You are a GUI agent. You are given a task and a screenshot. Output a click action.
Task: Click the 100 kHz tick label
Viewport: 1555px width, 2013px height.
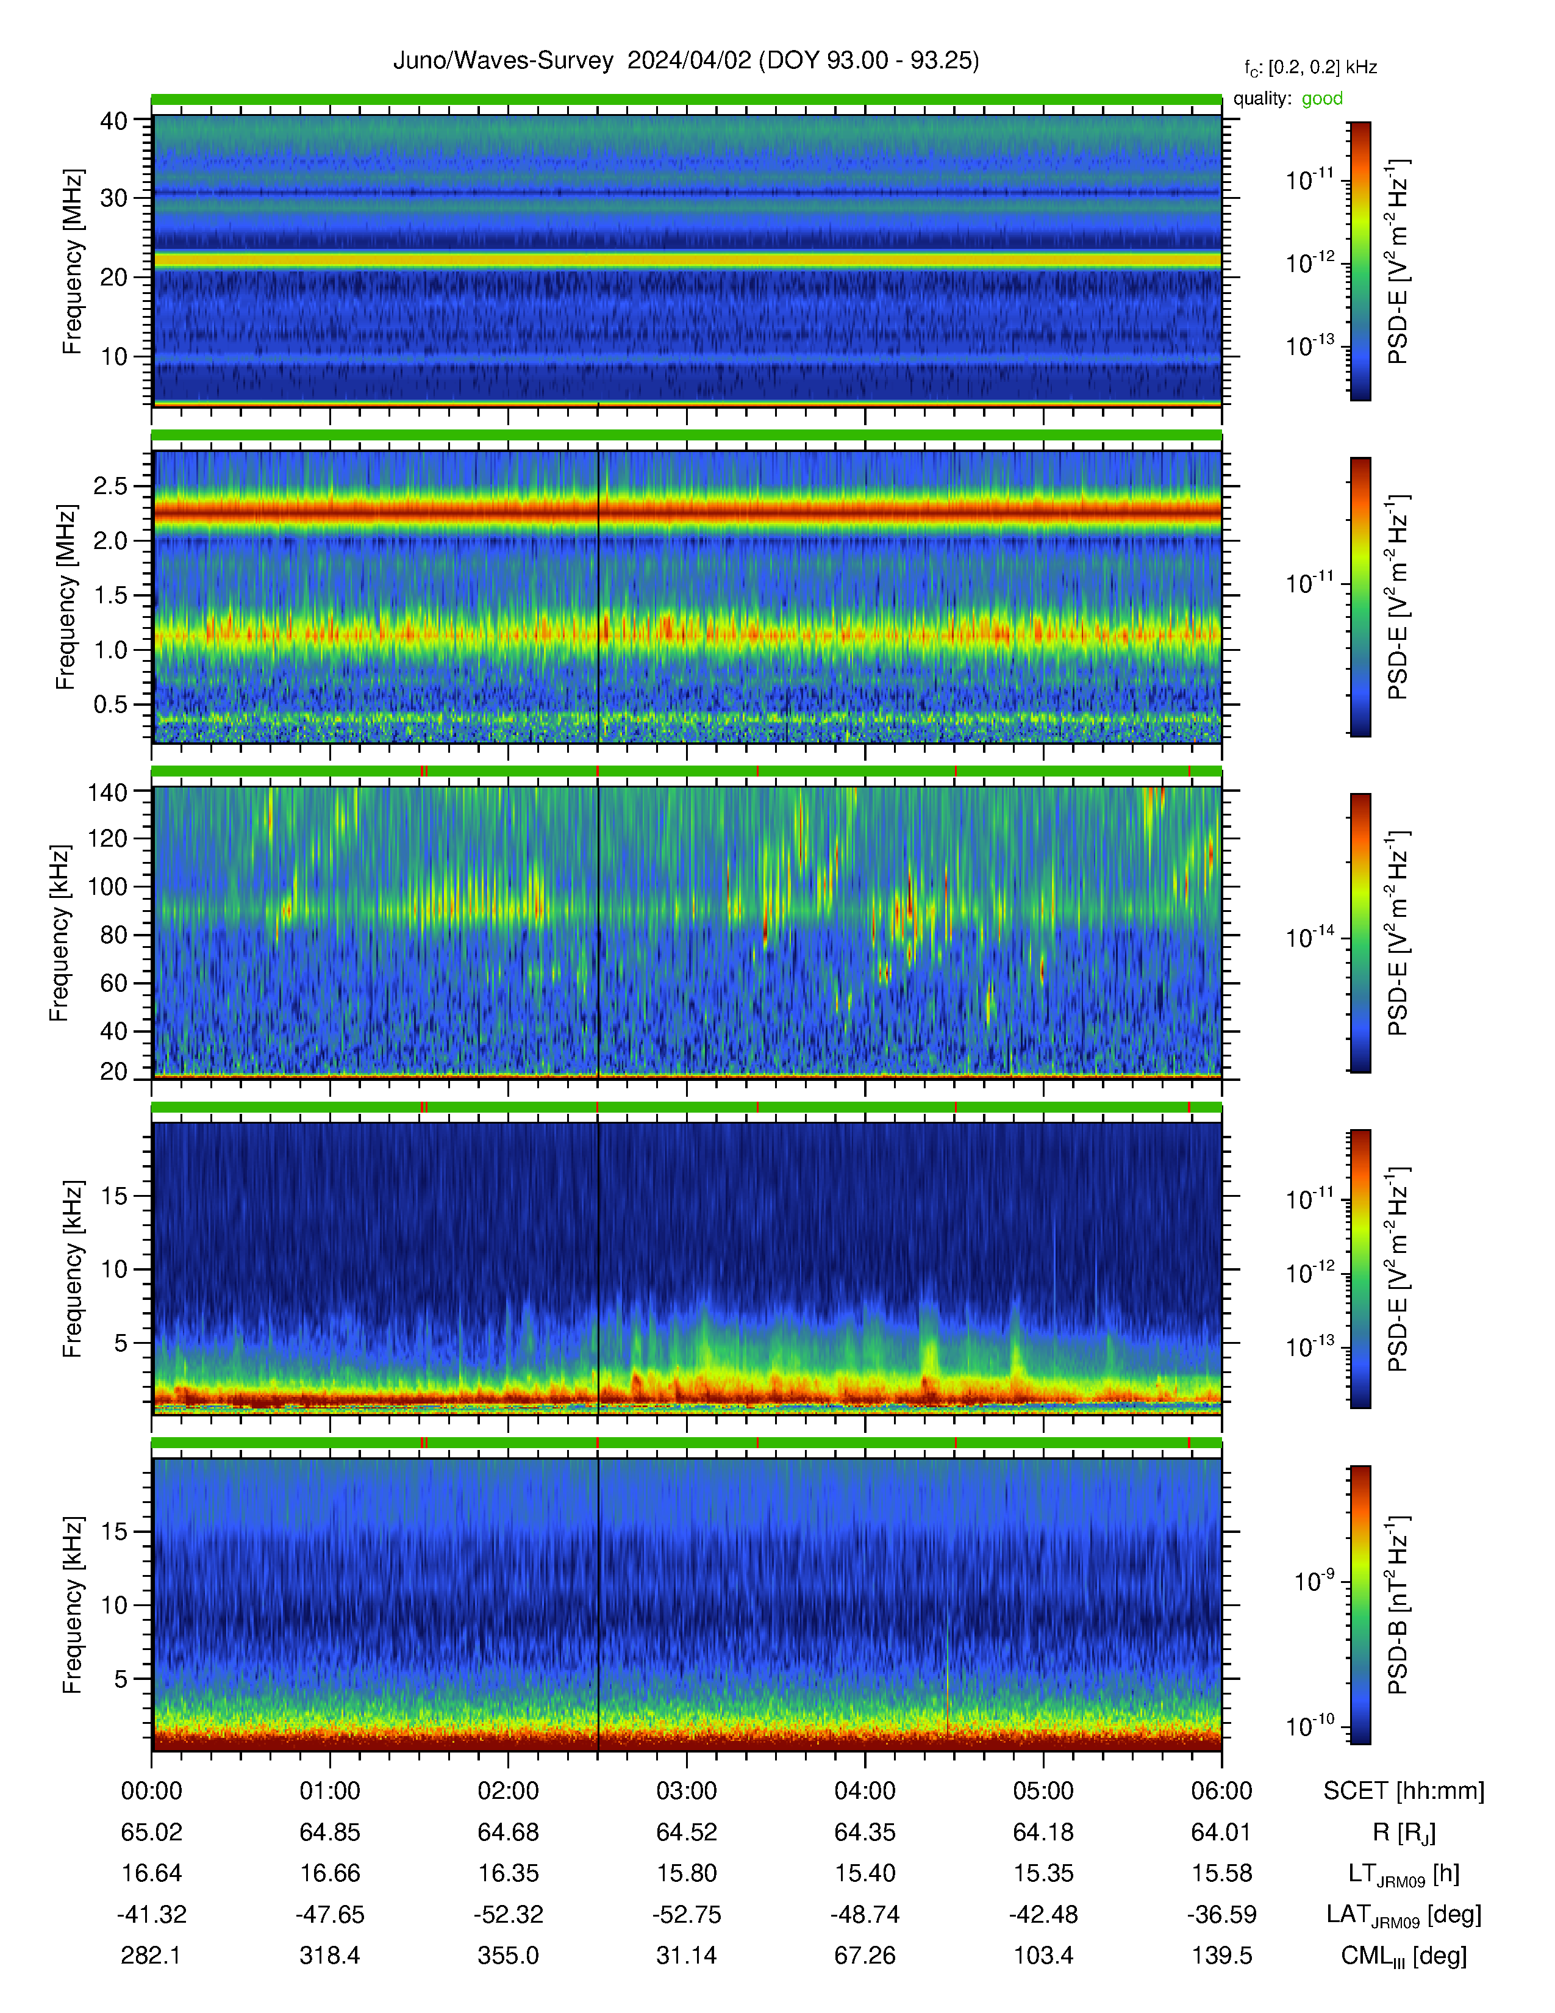108,887
